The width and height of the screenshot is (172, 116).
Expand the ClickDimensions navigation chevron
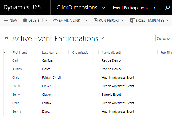[103, 8]
